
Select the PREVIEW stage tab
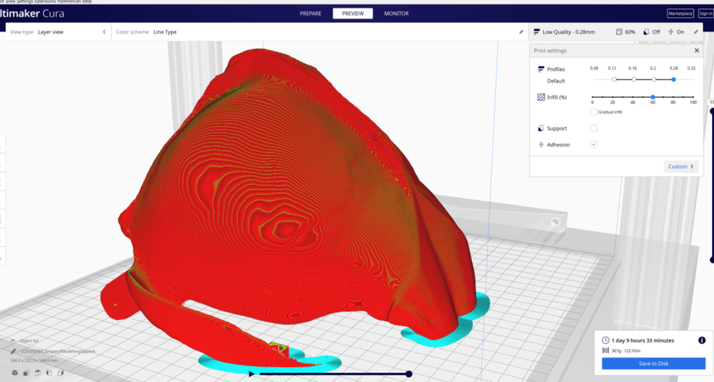[353, 14]
